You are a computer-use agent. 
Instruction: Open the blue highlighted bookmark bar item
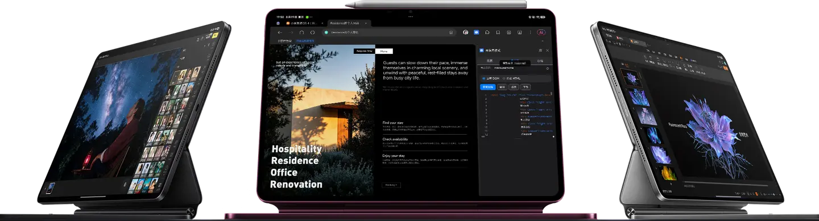coord(305,41)
